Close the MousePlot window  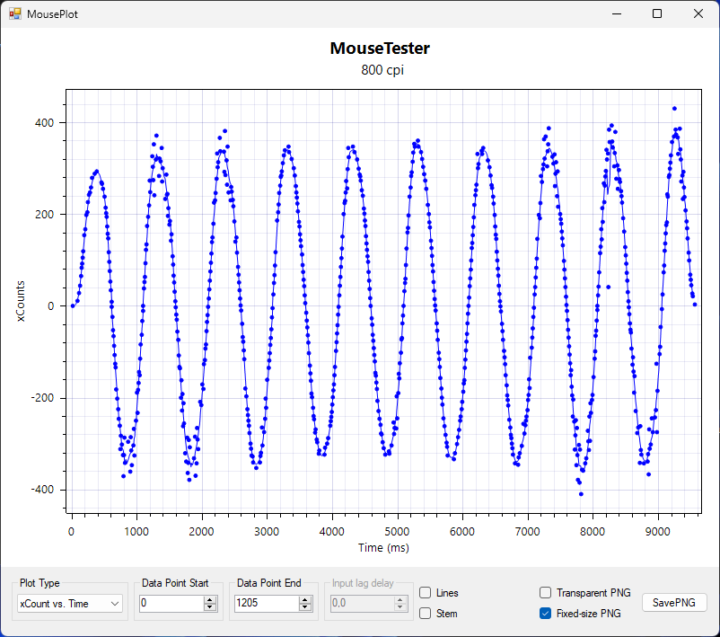(698, 13)
